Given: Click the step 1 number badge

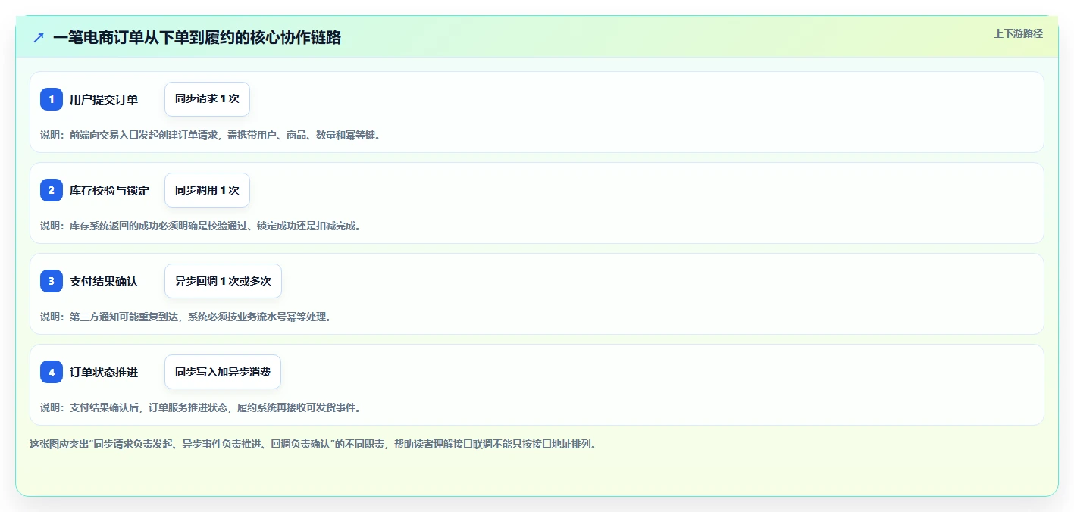Looking at the screenshot, I should coord(52,99).
